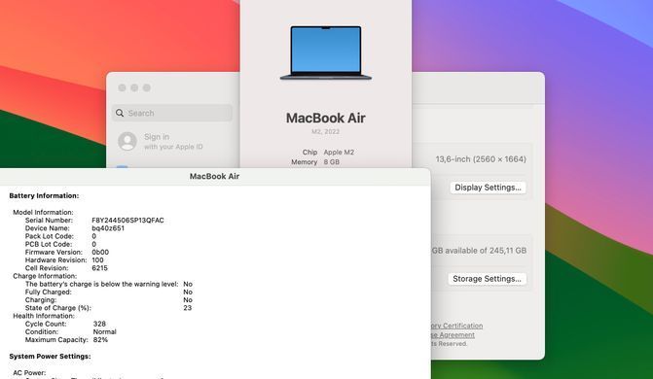Click State of Charge value 23
The width and height of the screenshot is (653, 379).
click(x=188, y=308)
